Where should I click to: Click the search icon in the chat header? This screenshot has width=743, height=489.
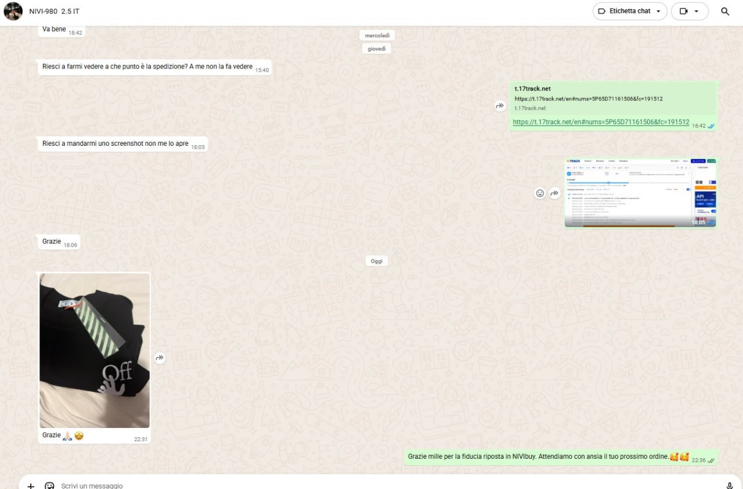[725, 11]
